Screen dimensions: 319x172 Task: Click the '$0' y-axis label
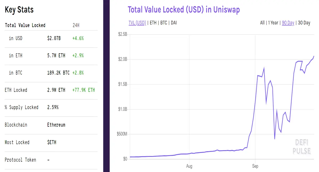pyautogui.click(x=125, y=159)
